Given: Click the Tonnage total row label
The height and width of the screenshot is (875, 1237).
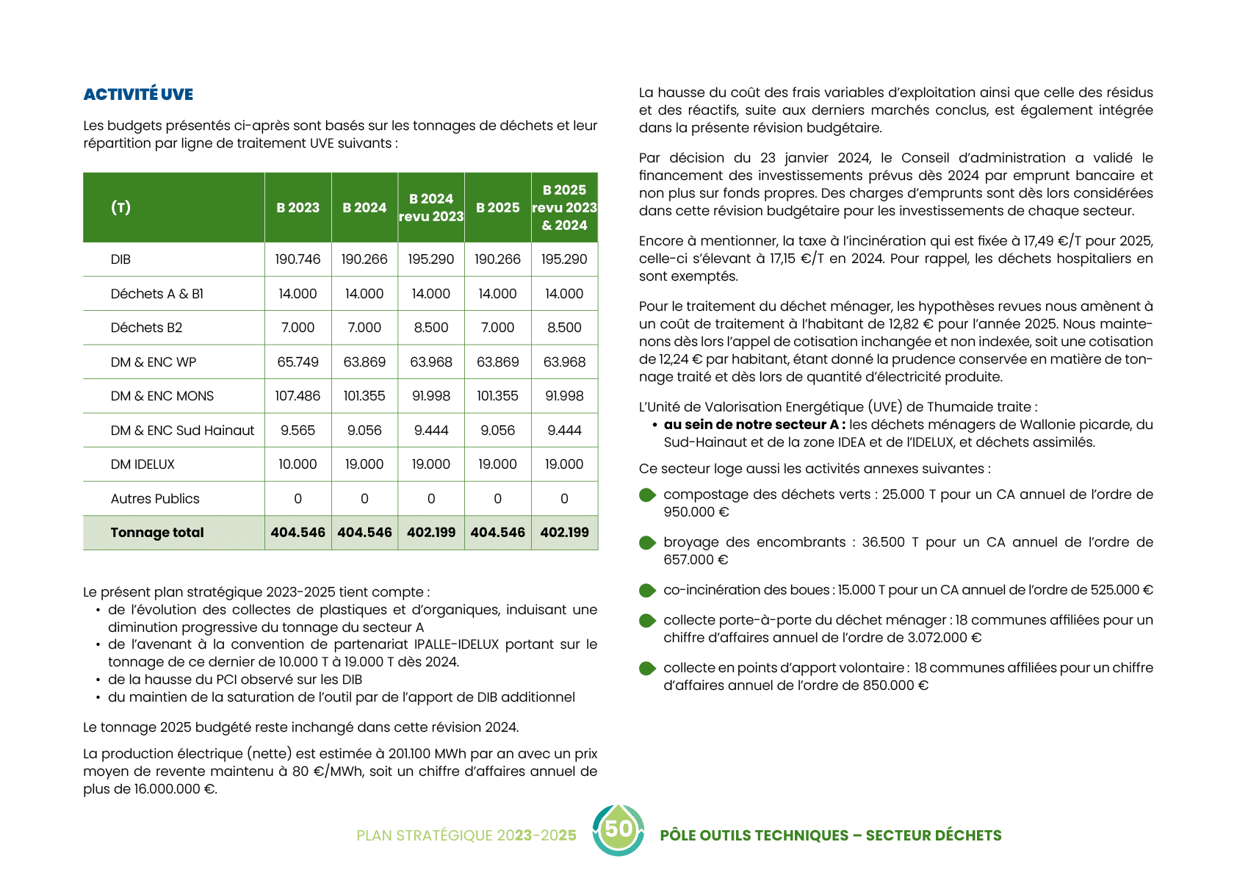Looking at the screenshot, I should [x=157, y=533].
